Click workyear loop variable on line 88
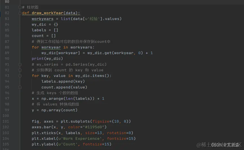 point(51,47)
